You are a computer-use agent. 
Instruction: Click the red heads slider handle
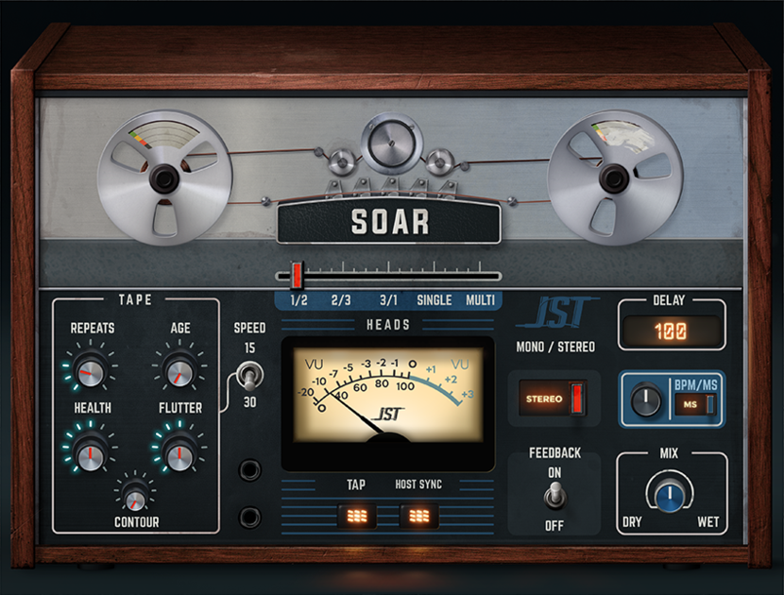[297, 275]
